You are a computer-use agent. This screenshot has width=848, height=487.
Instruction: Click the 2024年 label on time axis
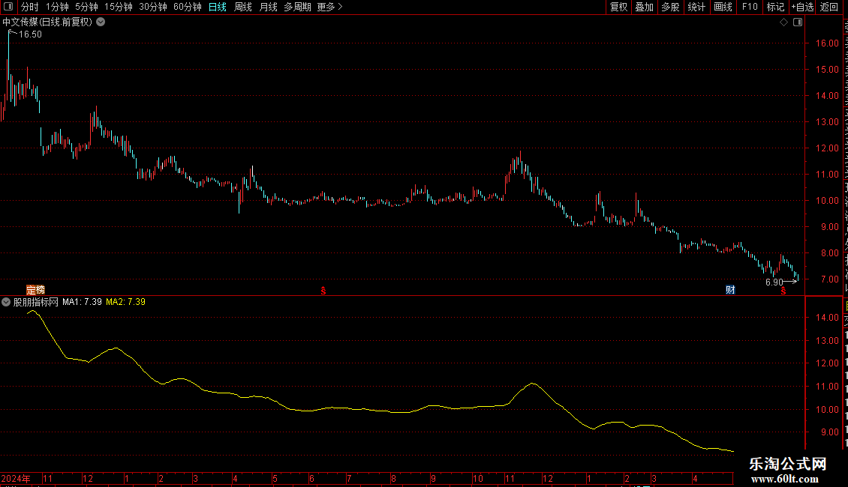point(16,478)
